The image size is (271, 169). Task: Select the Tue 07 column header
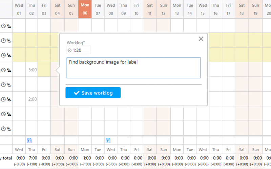click(98, 9)
